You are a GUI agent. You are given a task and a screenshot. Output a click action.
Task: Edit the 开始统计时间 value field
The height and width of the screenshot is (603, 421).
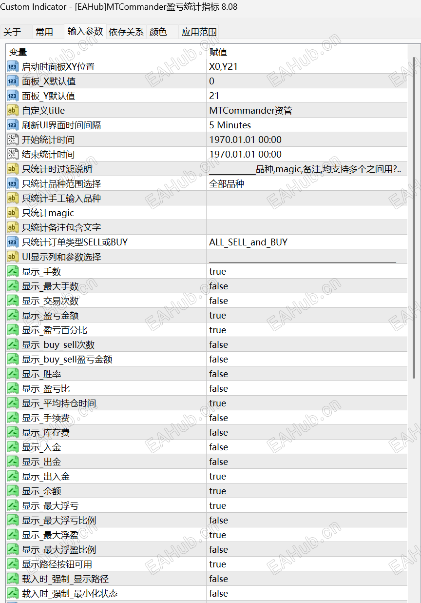(x=306, y=140)
